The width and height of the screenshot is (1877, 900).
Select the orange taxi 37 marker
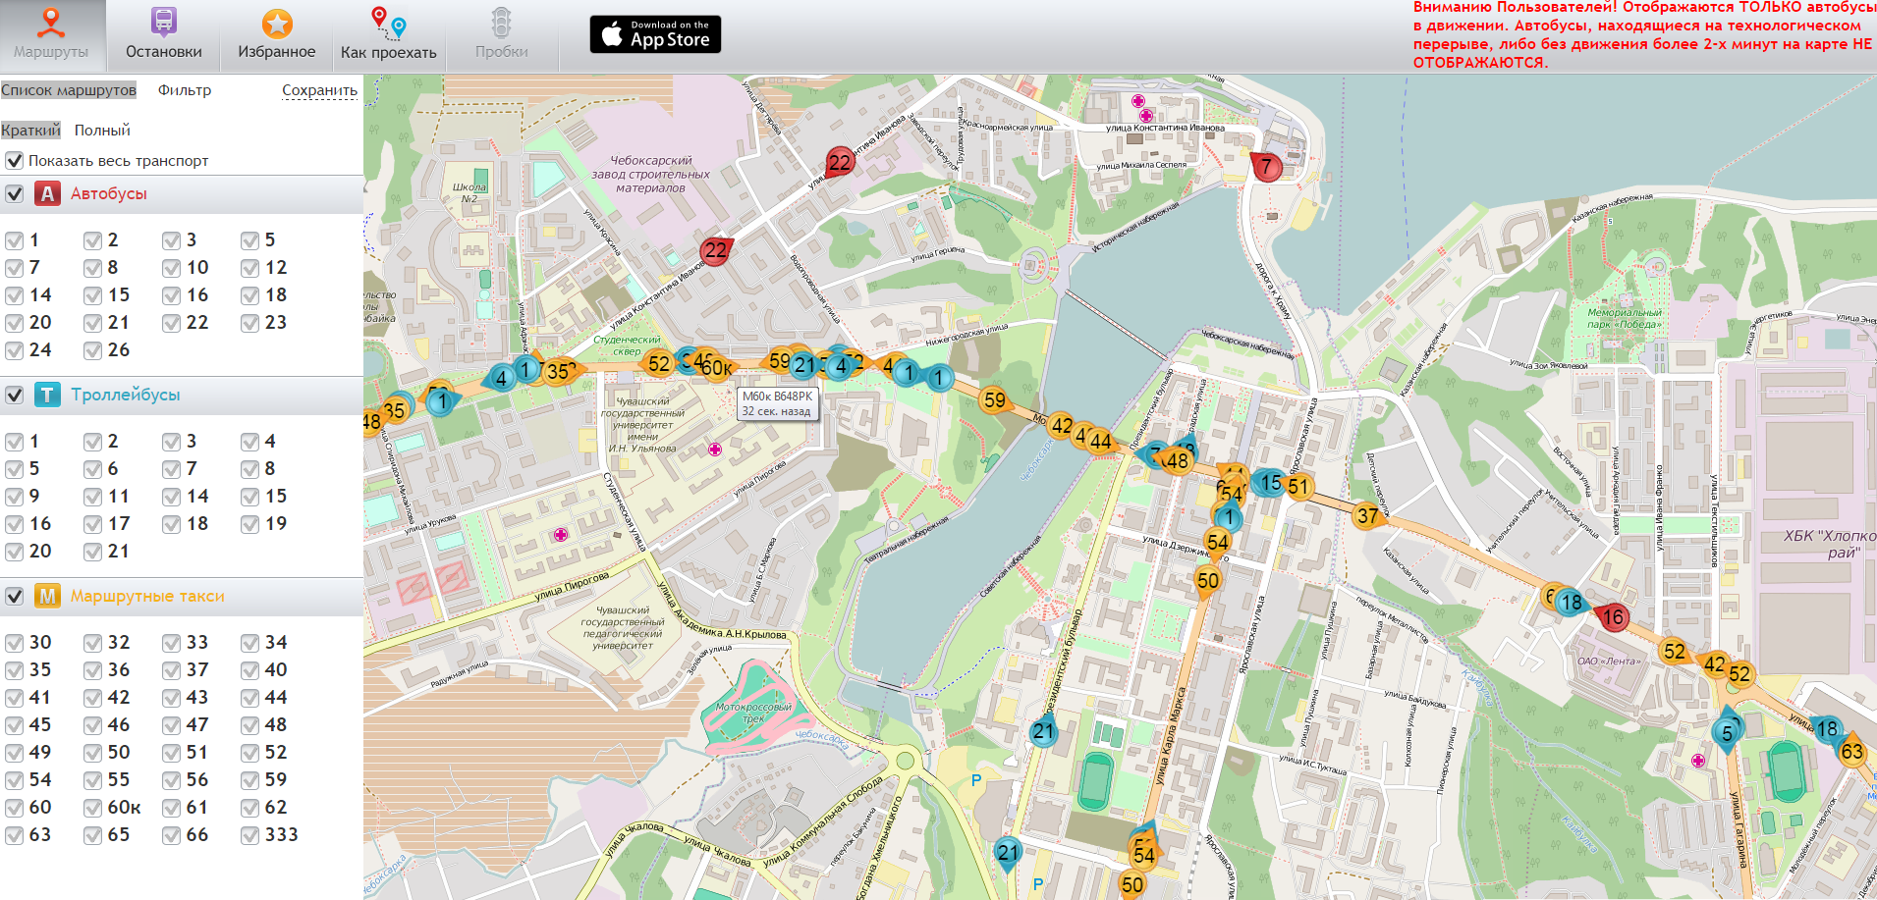(1366, 515)
